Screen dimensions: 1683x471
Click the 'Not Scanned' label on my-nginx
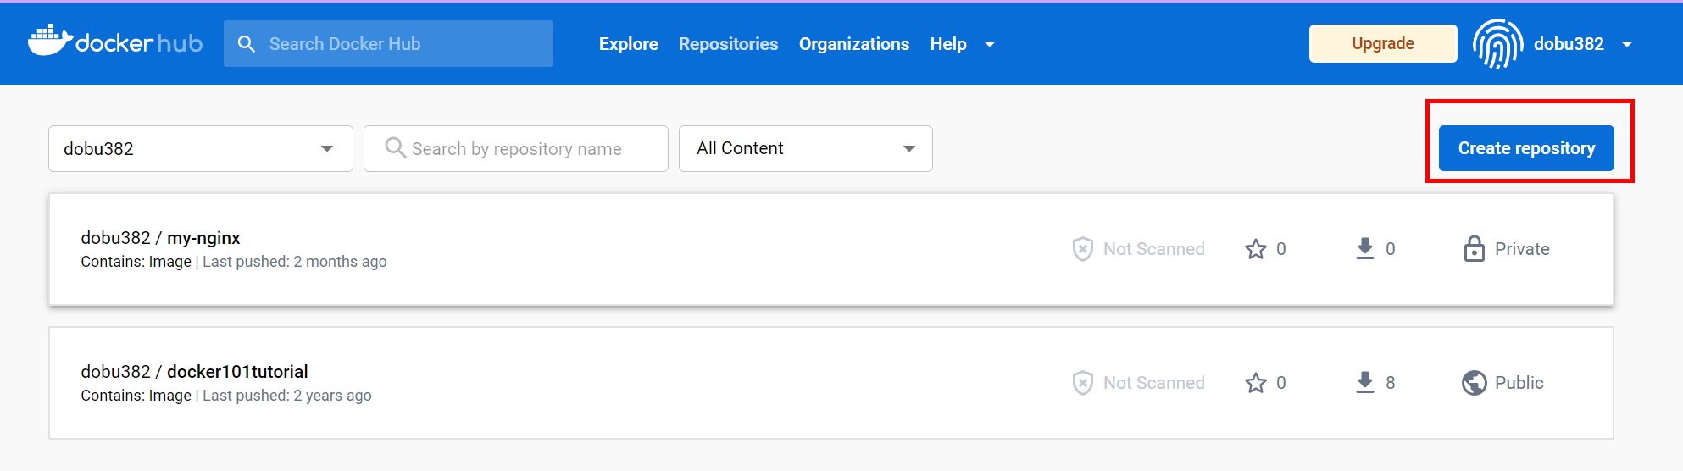pyautogui.click(x=1154, y=249)
